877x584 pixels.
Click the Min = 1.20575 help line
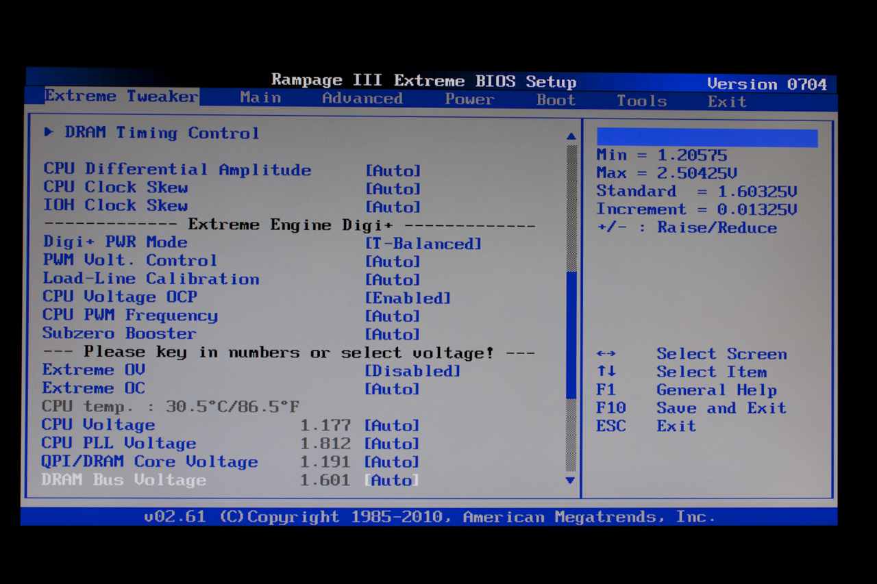662,155
